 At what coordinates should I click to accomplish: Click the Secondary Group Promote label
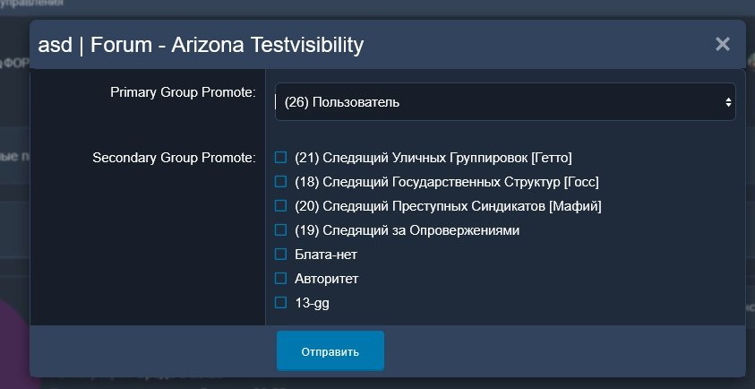point(175,158)
